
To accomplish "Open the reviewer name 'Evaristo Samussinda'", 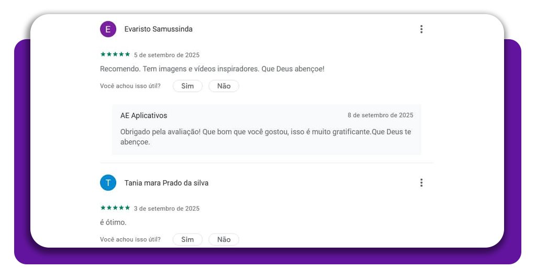I will pyautogui.click(x=158, y=29).
